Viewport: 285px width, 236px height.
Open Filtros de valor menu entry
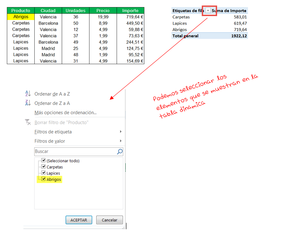point(49,141)
